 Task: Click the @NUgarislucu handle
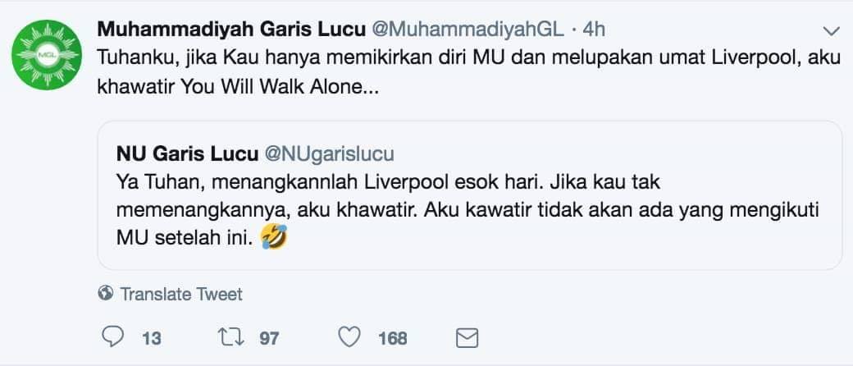(x=329, y=154)
